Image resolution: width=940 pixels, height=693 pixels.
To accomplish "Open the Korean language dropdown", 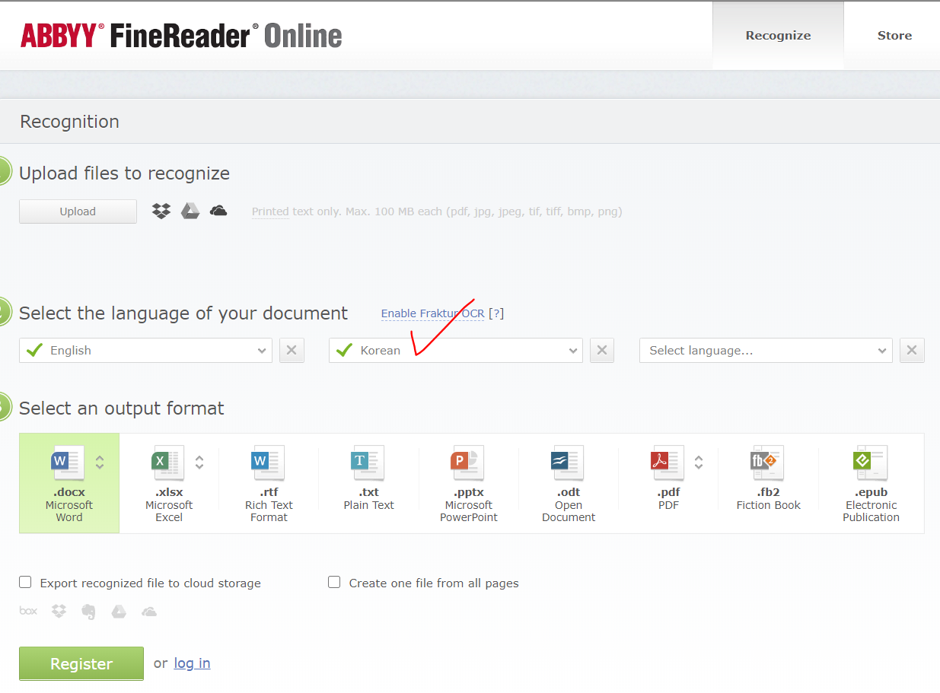I will click(x=455, y=351).
